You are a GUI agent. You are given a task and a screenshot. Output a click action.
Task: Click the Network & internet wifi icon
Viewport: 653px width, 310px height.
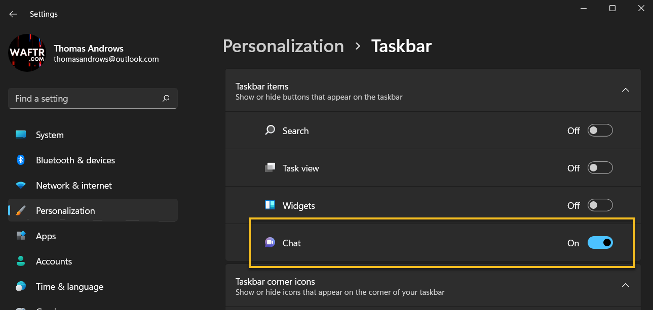point(21,186)
